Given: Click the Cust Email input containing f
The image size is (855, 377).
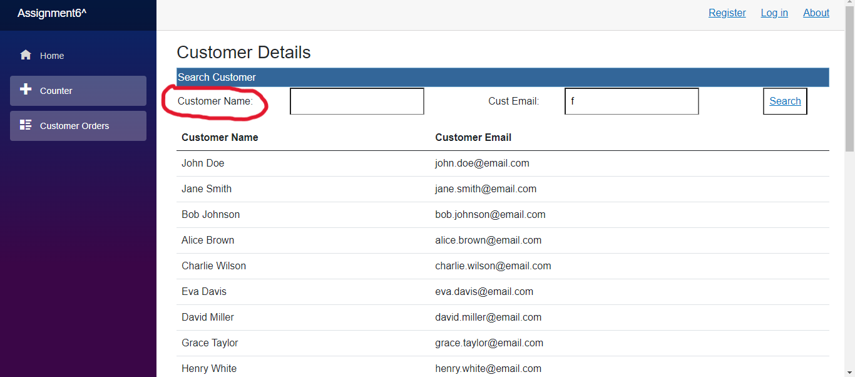Looking at the screenshot, I should click(x=631, y=101).
